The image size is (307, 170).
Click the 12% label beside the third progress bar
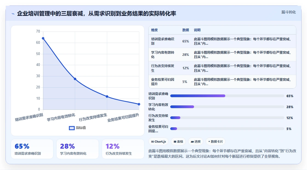(x=289, y=118)
